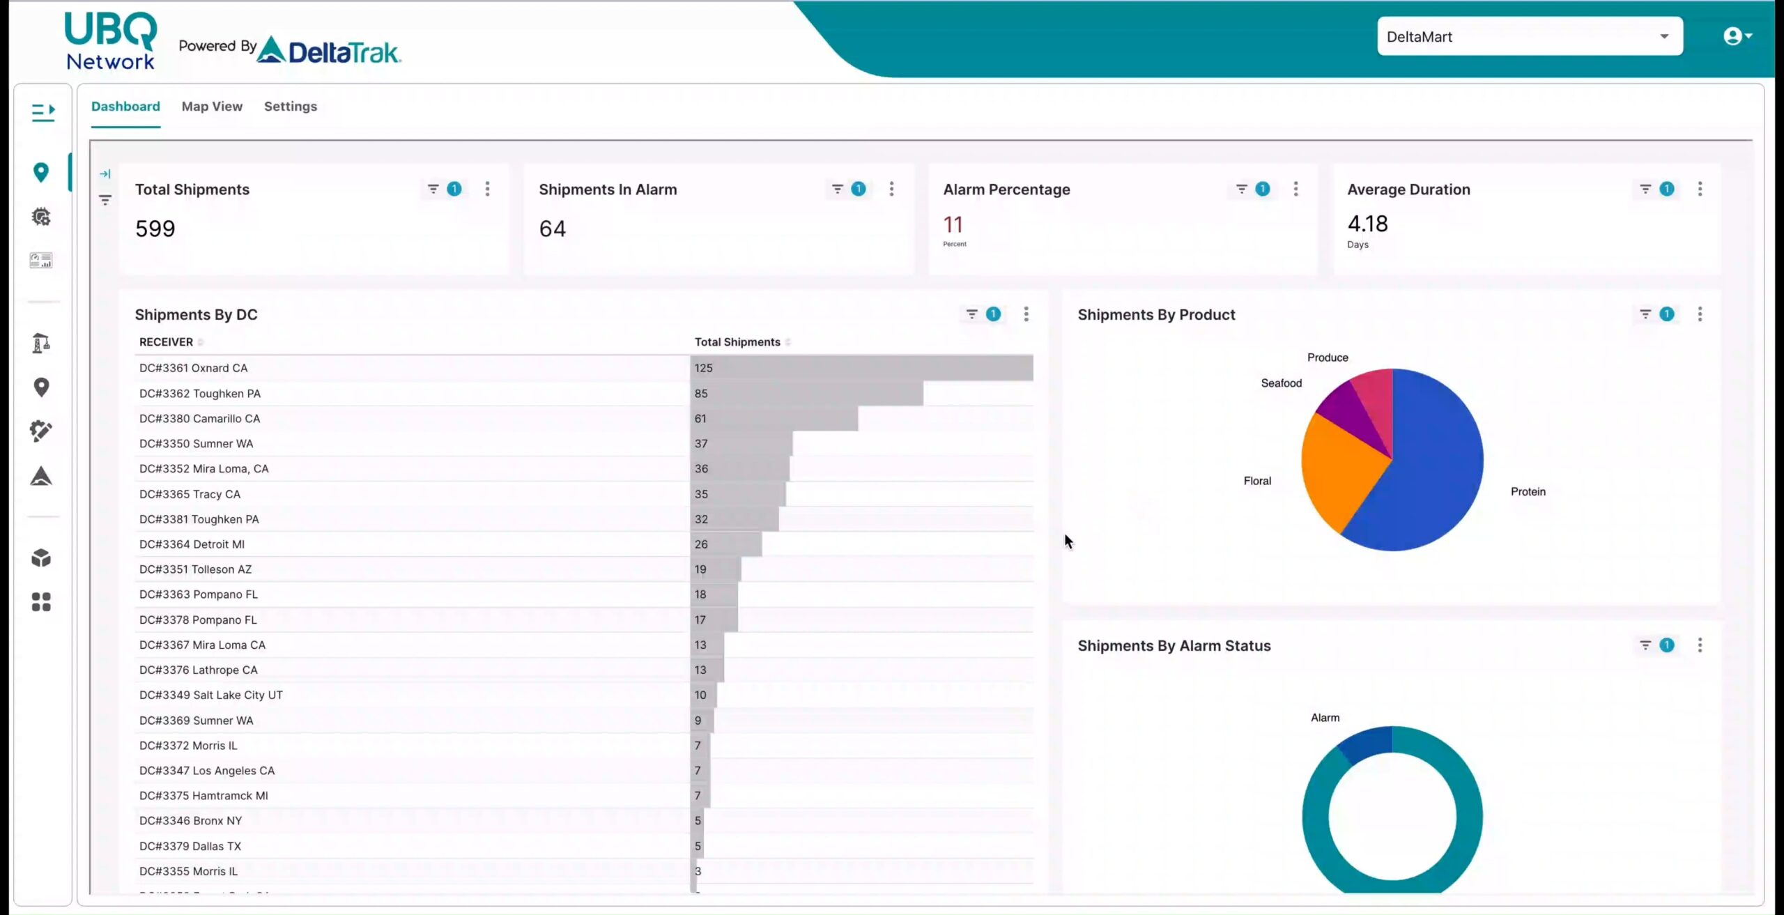The height and width of the screenshot is (915, 1784).
Task: Toggle the dashboard filter panel icon
Action: click(x=105, y=201)
